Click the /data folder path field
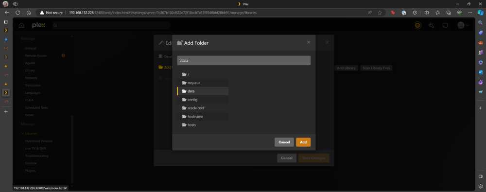486x192 pixels. pyautogui.click(x=243, y=60)
